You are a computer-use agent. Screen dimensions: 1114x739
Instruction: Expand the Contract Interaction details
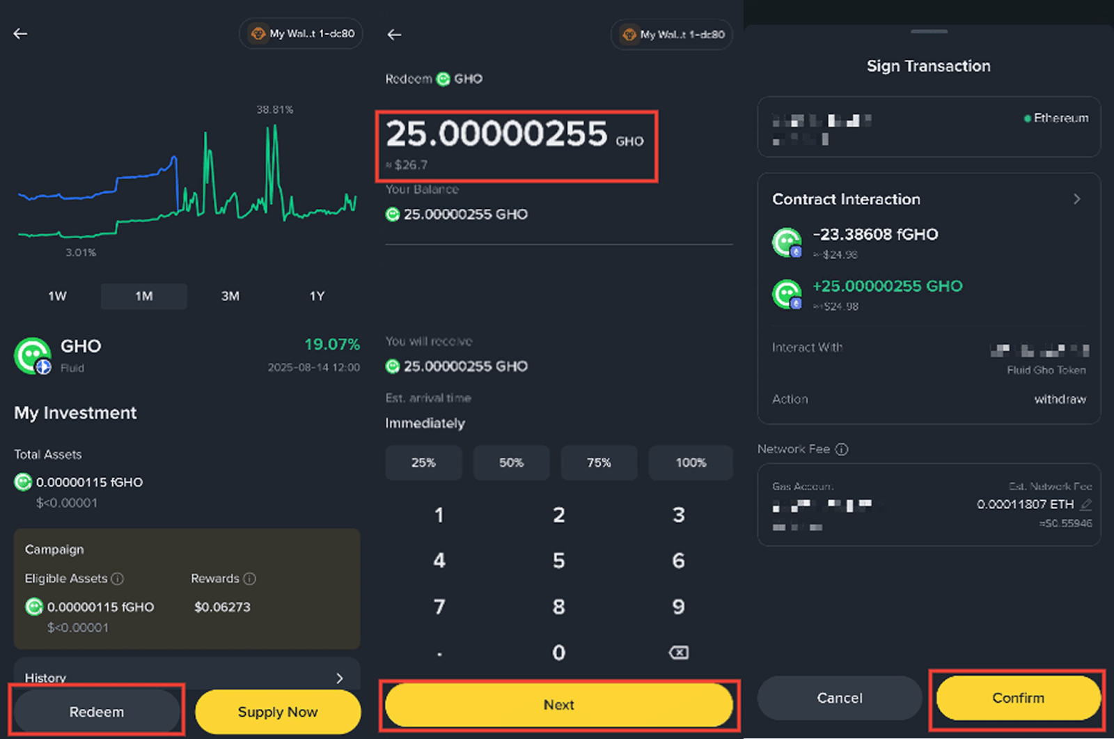(x=1076, y=199)
